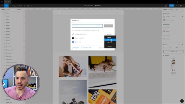Click the organization icon in share dialog

coord(73,30)
